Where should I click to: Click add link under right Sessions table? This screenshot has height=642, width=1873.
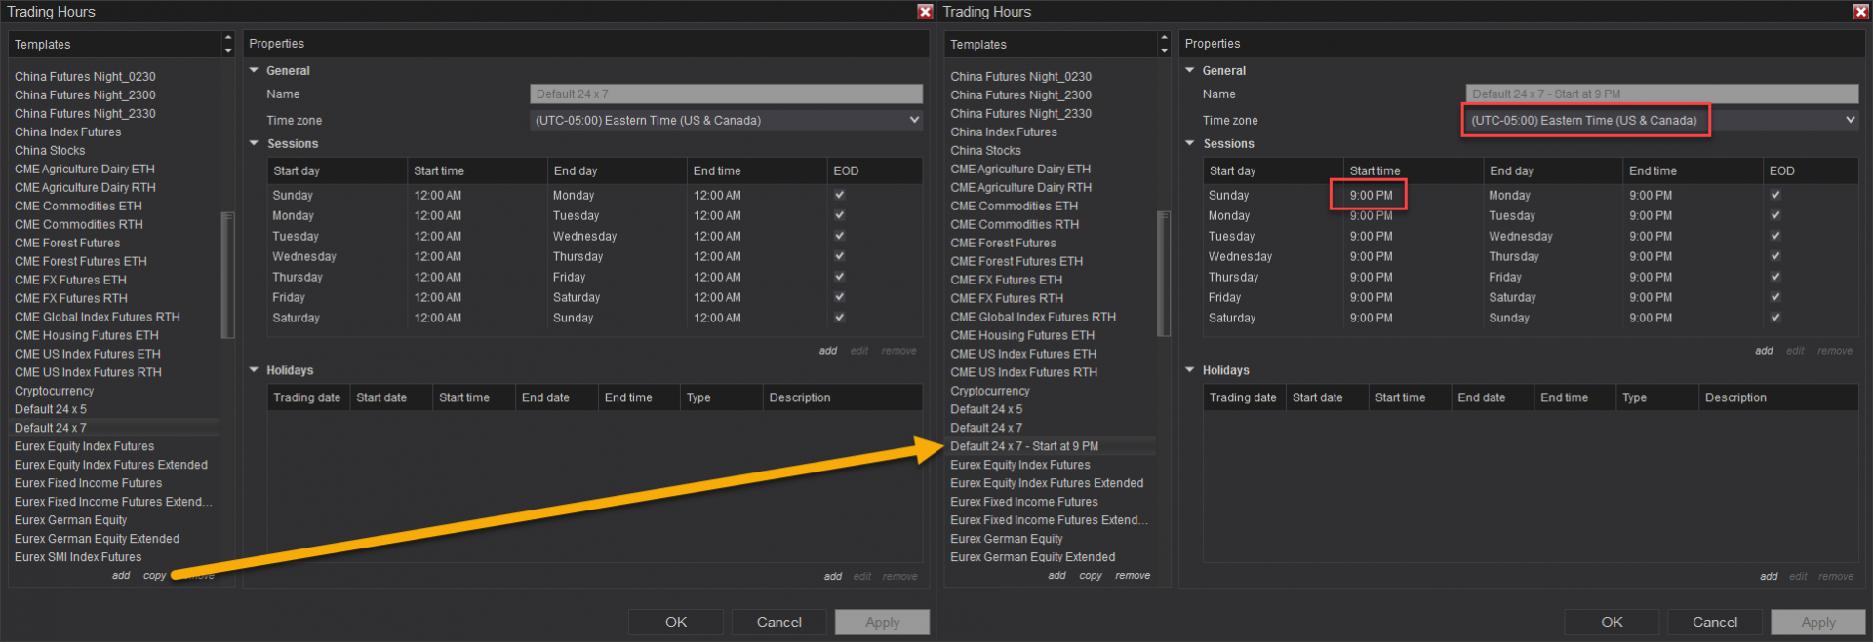(x=1765, y=351)
